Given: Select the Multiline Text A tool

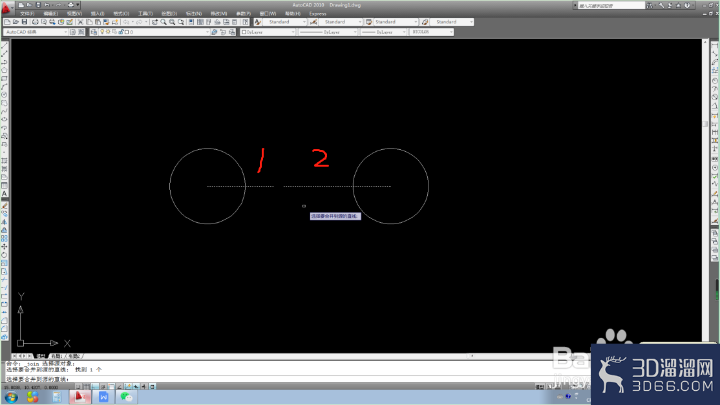Looking at the screenshot, I should click(x=5, y=194).
